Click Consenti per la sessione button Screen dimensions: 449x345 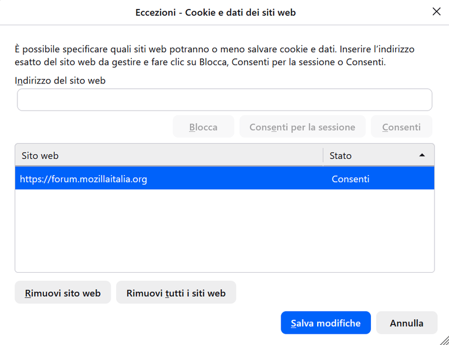click(303, 127)
